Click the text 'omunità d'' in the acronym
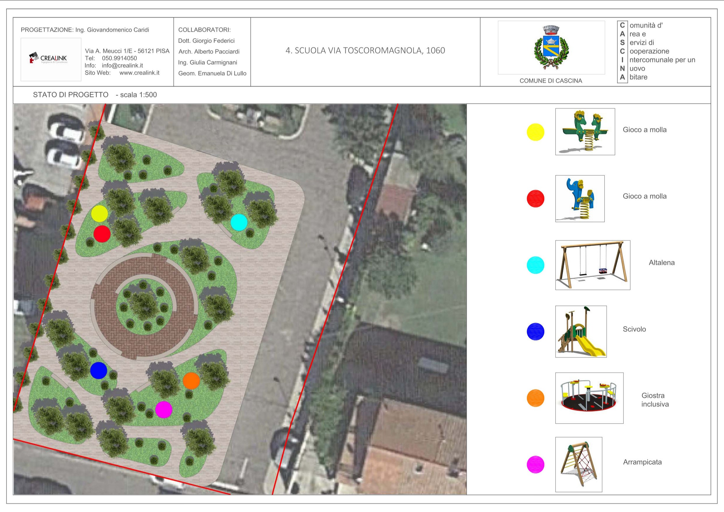This screenshot has width=724, height=512. (646, 26)
